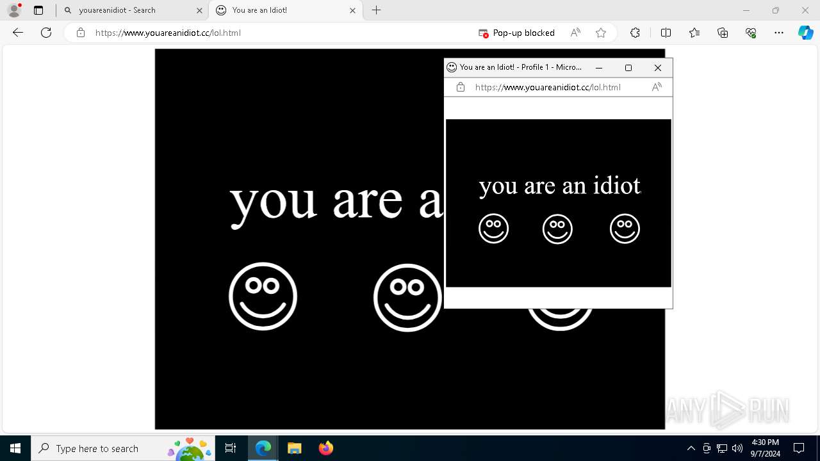
Task: Show hidden system tray icons
Action: 691,448
